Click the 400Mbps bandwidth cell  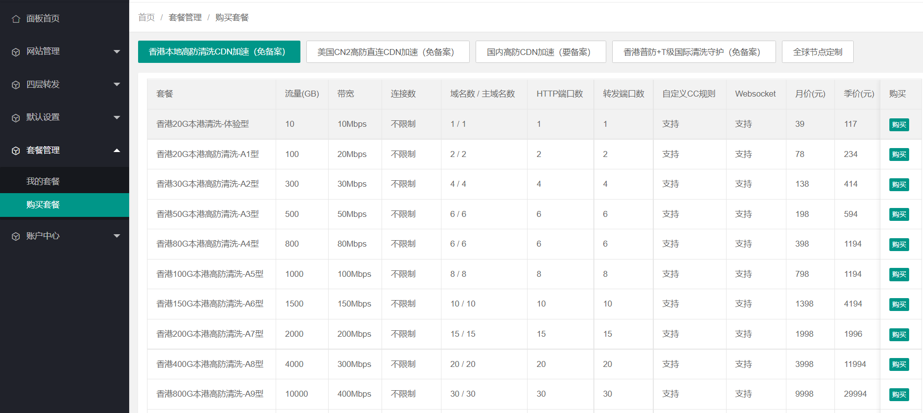[354, 394]
